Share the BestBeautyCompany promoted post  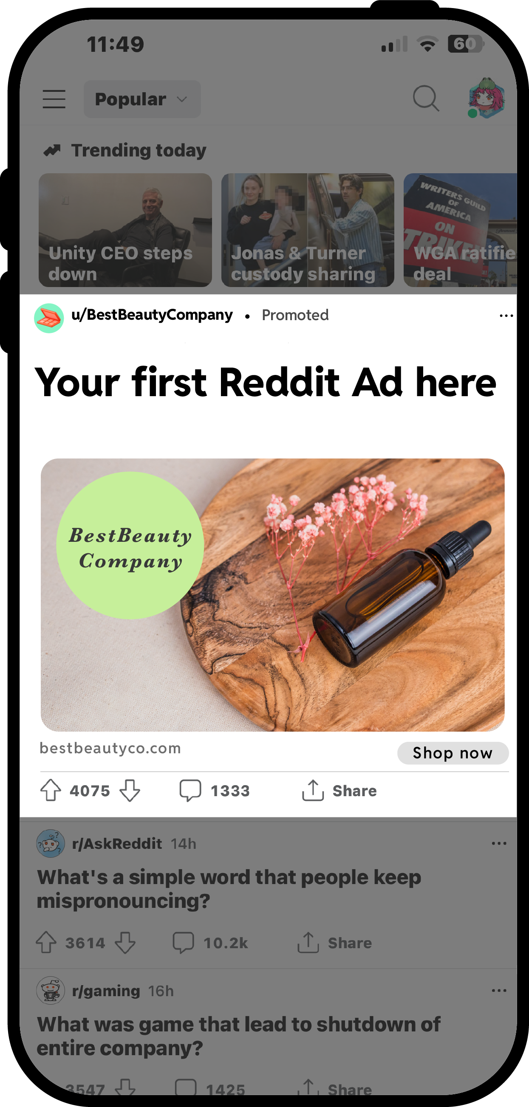coord(339,790)
